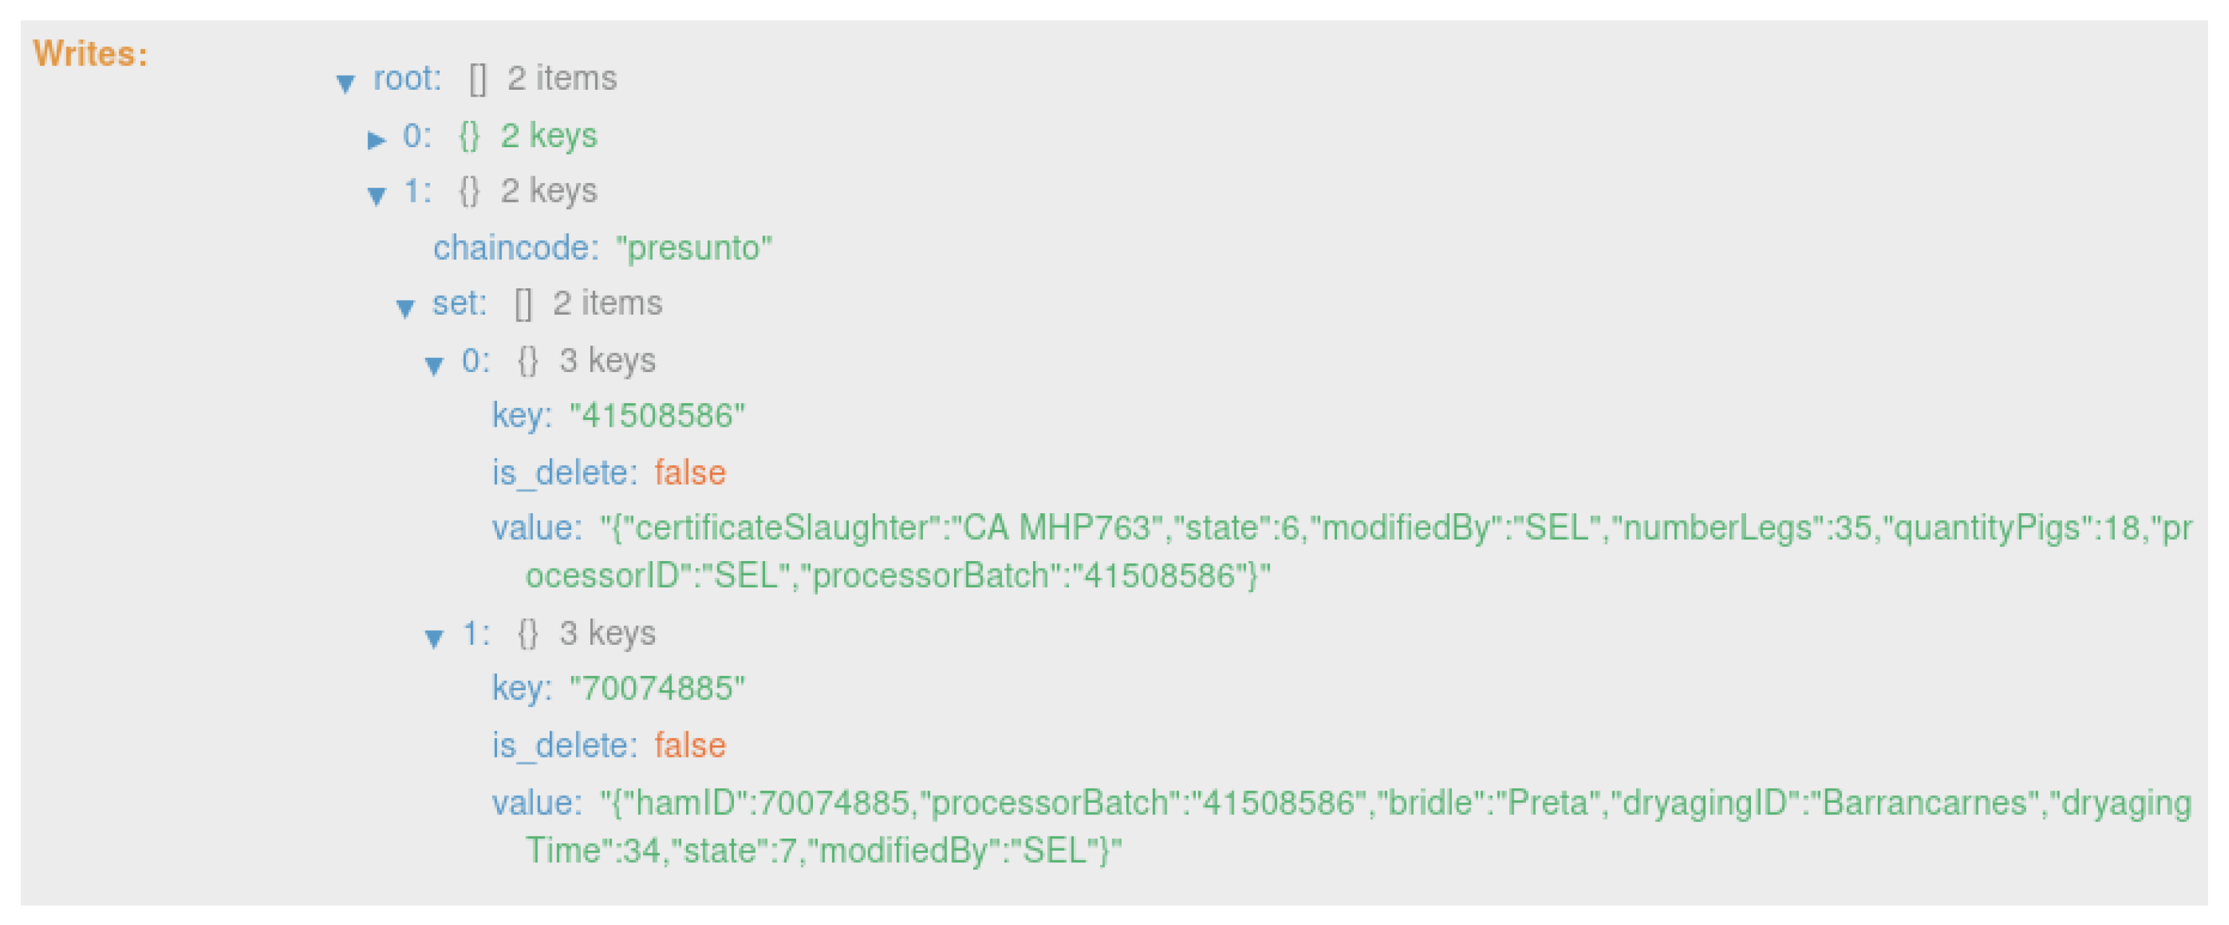Collapse the set entry with key 41508586
Image resolution: width=2229 pixels, height=925 pixels.
434,365
